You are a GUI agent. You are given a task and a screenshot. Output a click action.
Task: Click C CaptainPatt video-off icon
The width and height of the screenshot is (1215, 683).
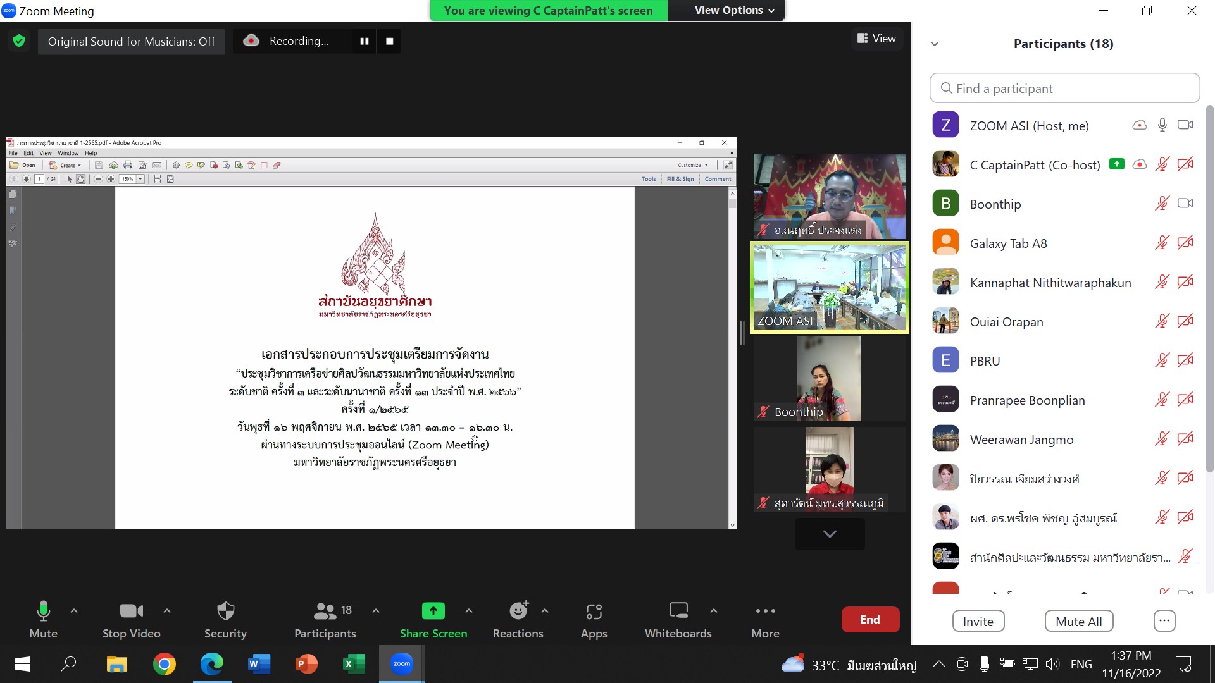1185,164
